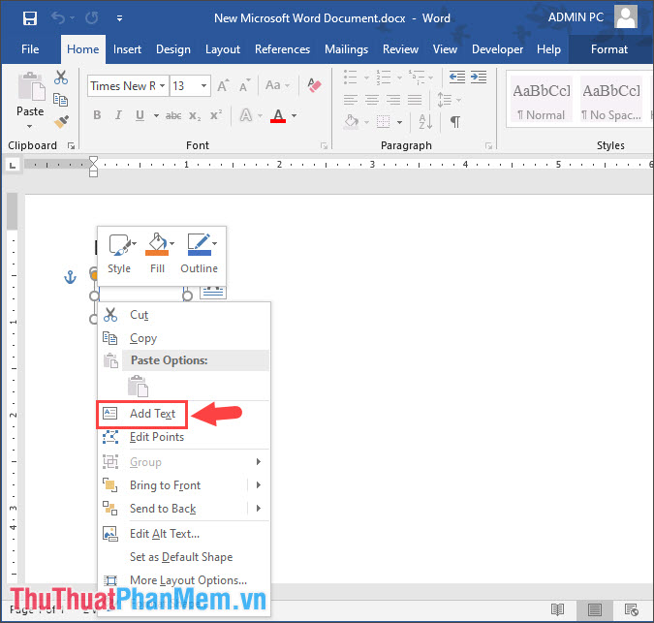
Task: Click the Sort A-Z icon
Action: pyautogui.click(x=425, y=122)
